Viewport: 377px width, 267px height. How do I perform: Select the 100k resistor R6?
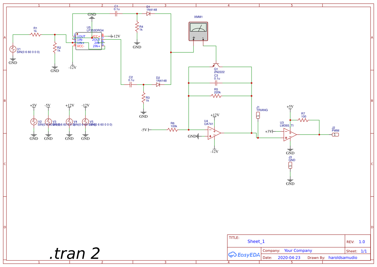[x=173, y=130]
